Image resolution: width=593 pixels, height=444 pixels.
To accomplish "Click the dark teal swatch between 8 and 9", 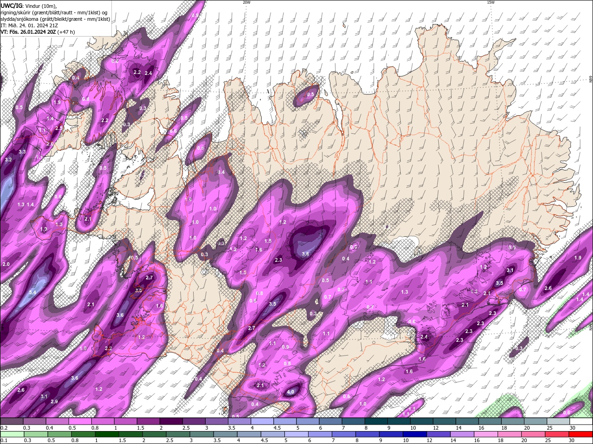I will [376, 421].
